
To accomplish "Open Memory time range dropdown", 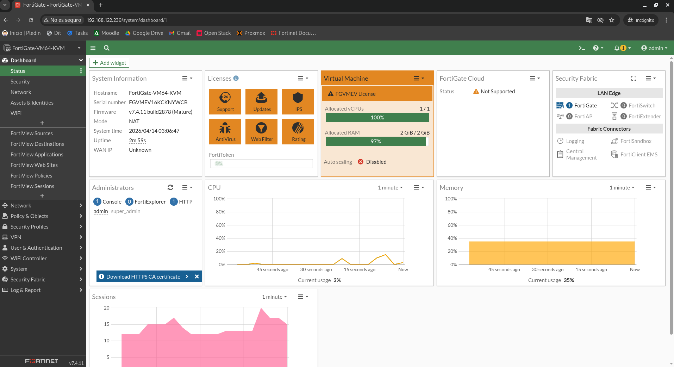I will tap(622, 188).
